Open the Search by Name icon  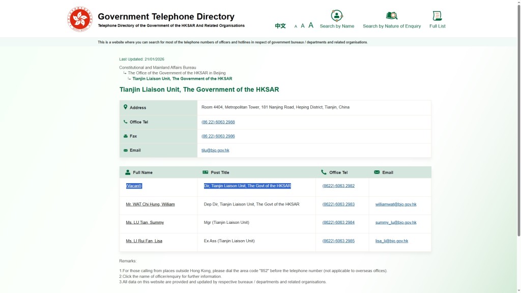tap(337, 16)
